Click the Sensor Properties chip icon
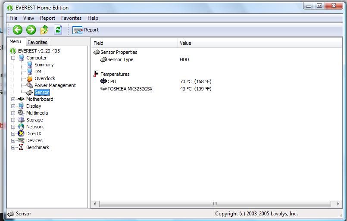This screenshot has height=221, width=347. tap(97, 52)
